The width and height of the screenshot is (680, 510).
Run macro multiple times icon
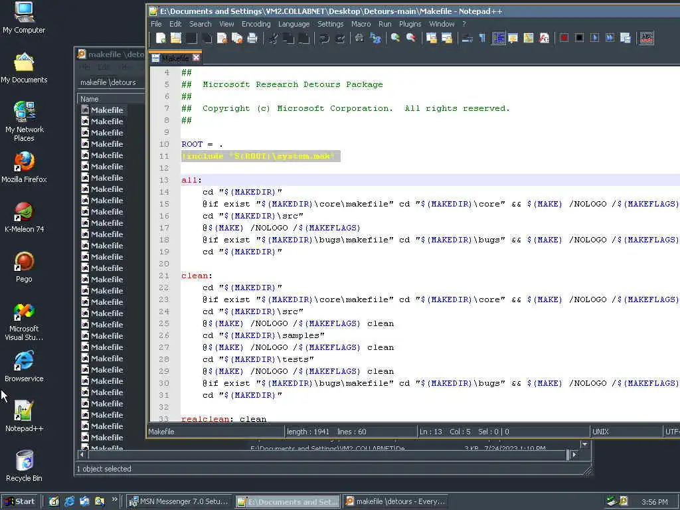(610, 38)
